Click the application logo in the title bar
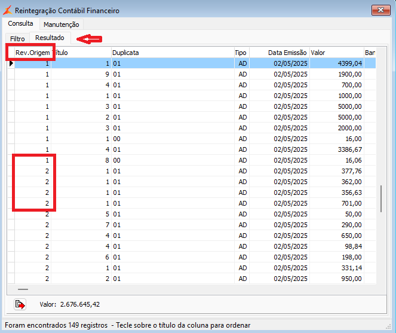The width and height of the screenshot is (396, 333). (x=8, y=10)
